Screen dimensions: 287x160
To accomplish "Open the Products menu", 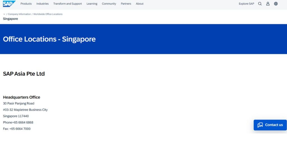I will [x=26, y=4].
